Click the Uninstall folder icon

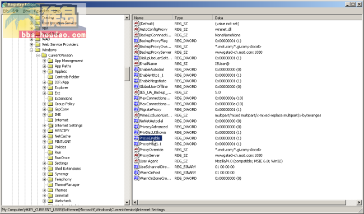pos(50,196)
